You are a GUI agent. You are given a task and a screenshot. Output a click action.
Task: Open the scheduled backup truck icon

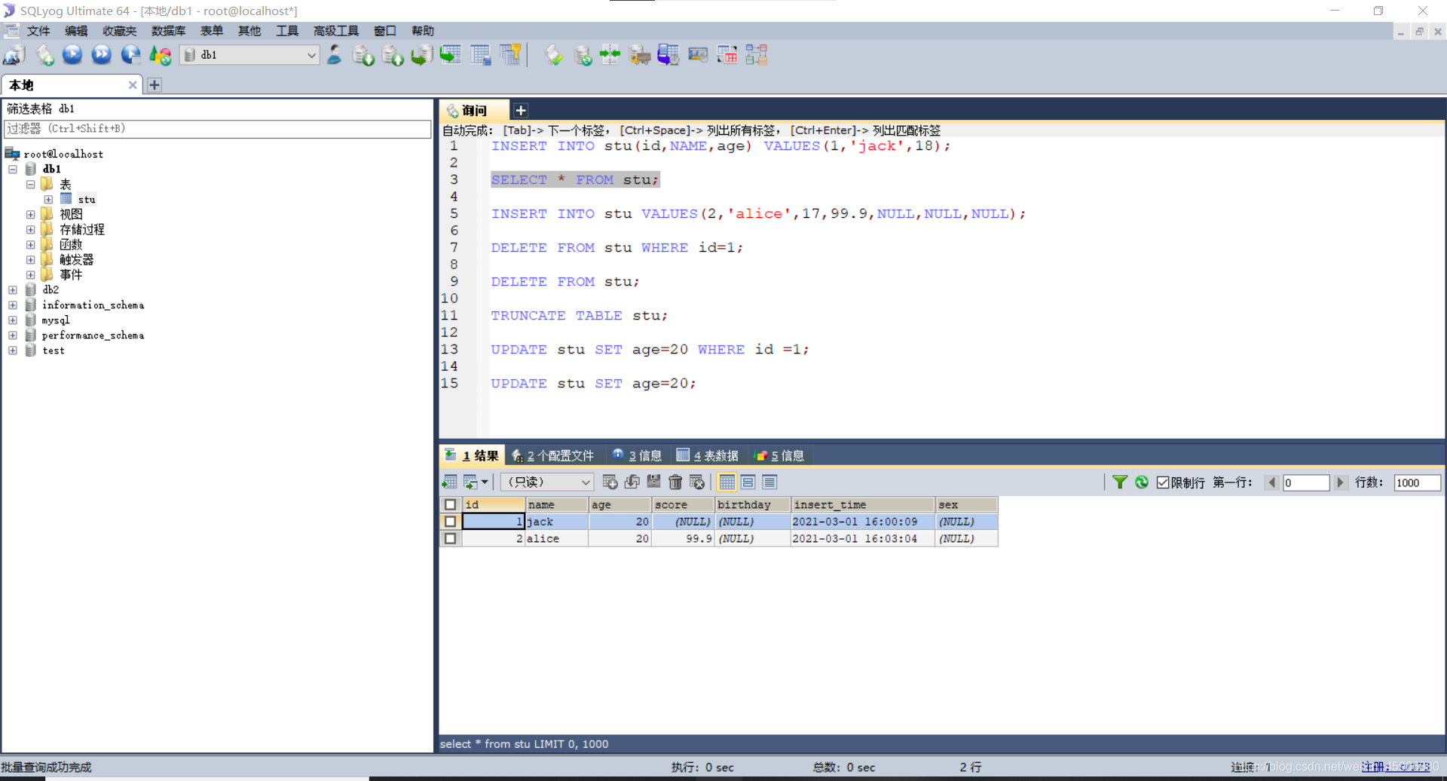click(x=640, y=55)
